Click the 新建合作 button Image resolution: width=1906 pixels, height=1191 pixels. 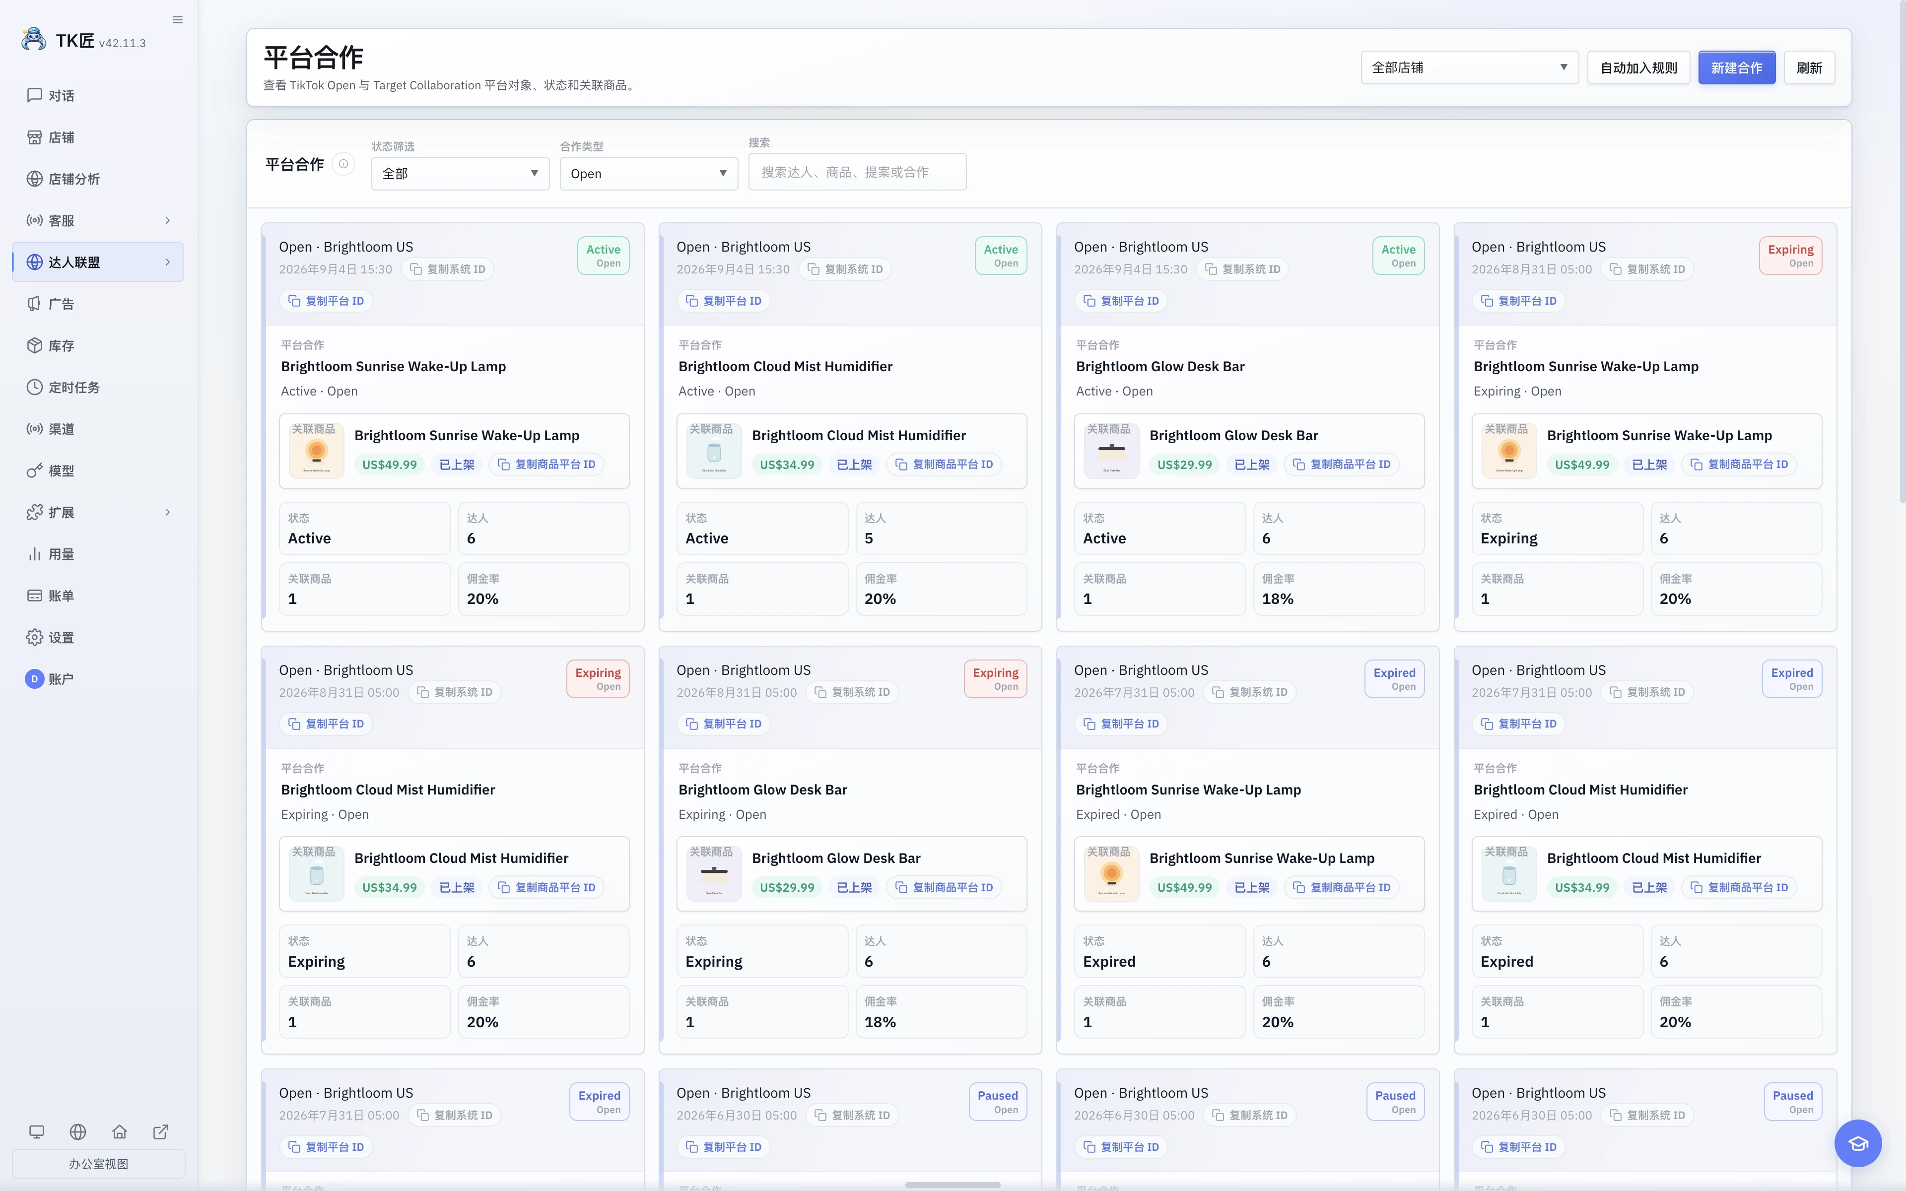click(1737, 68)
